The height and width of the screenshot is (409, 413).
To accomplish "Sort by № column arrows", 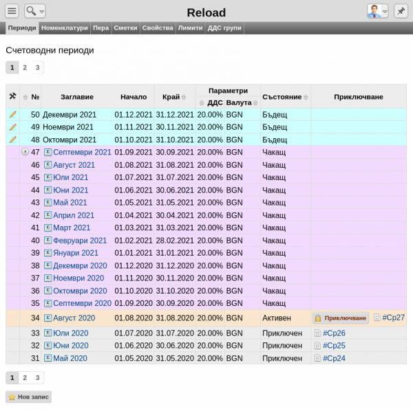I will click(x=25, y=98).
